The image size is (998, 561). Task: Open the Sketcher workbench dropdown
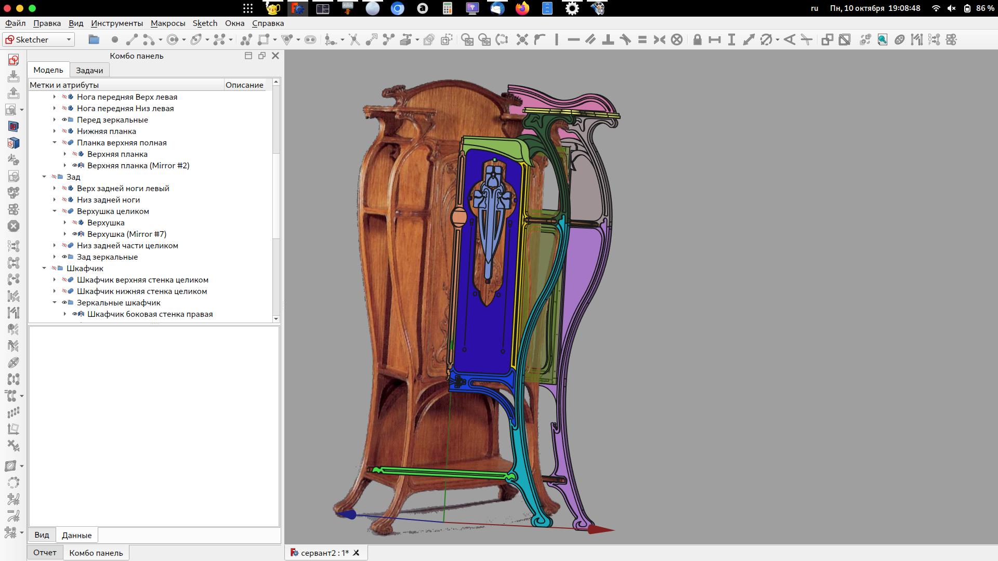[68, 39]
